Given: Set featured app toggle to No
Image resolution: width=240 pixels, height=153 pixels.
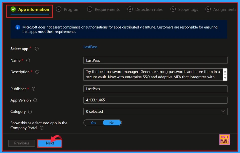Looking at the screenshot, I should click(x=112, y=123).
